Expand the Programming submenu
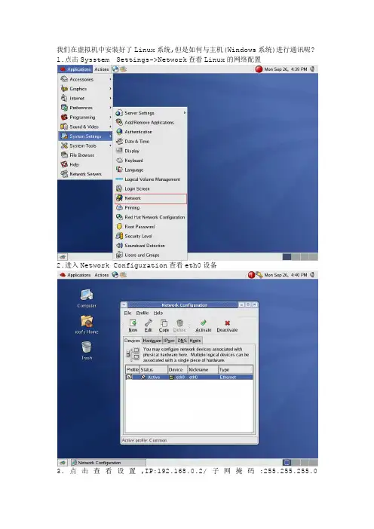This screenshot has width=374, height=529. click(85, 117)
